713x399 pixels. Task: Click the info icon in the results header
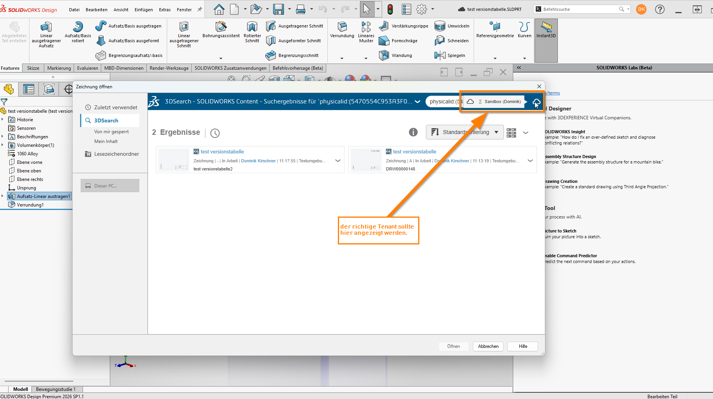pos(413,132)
